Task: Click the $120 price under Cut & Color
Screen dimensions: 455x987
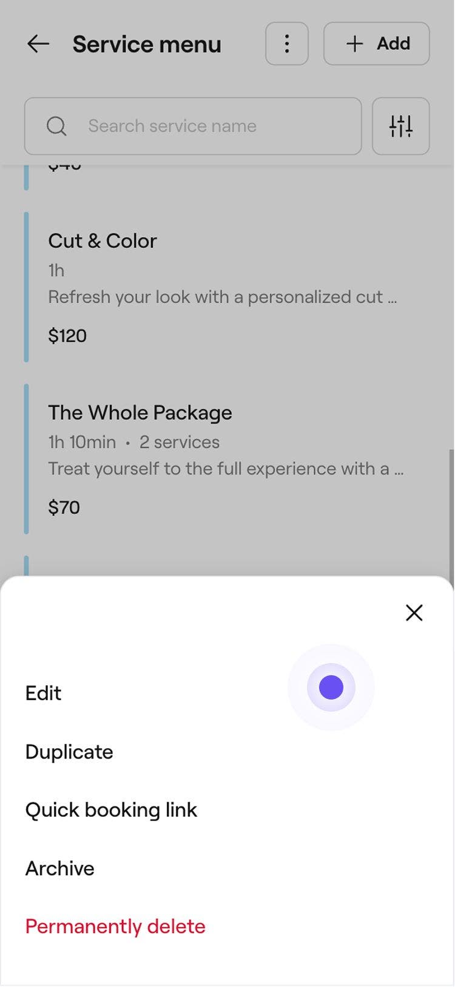Action: pyautogui.click(x=67, y=335)
